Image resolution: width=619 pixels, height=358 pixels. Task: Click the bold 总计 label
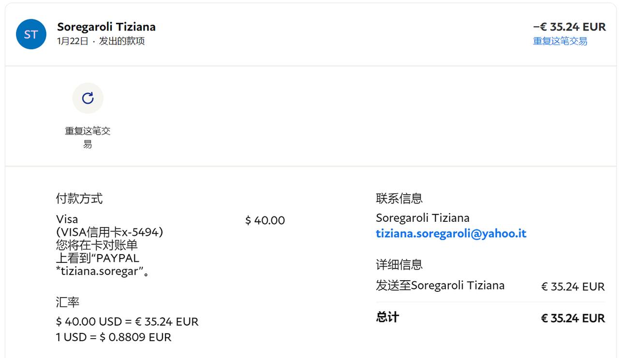tap(387, 317)
